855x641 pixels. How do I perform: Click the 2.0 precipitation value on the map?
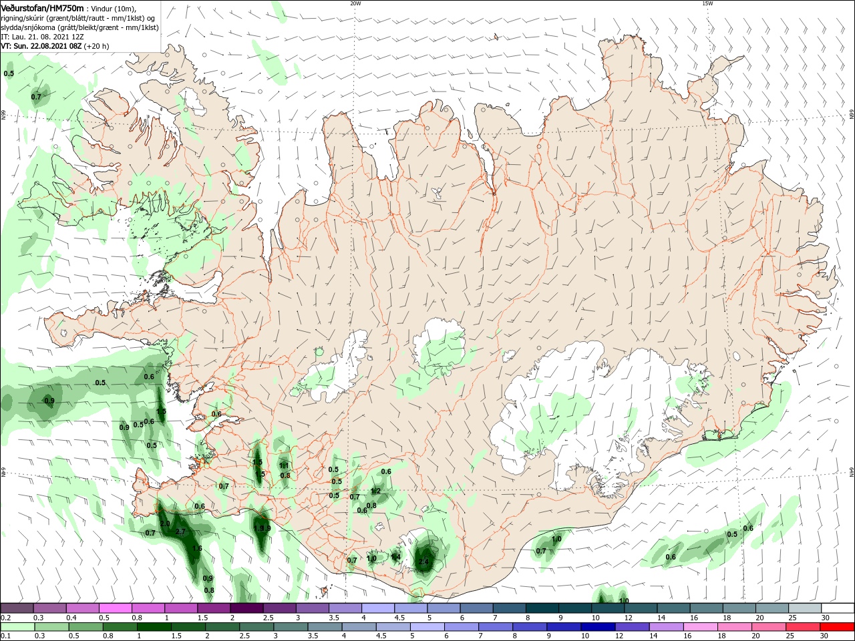click(x=165, y=523)
